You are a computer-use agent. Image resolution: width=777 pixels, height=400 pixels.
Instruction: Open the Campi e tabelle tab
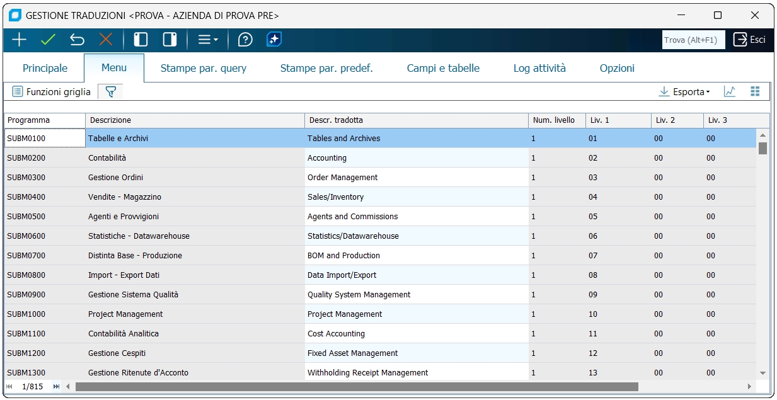click(x=443, y=68)
